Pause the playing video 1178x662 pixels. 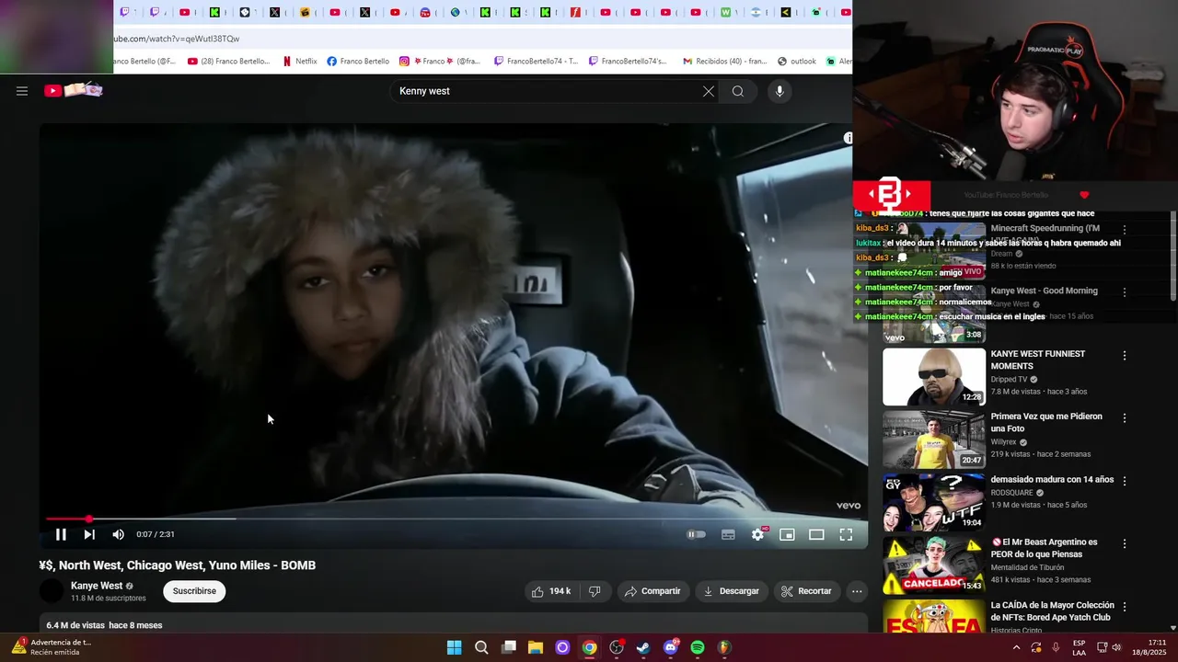pyautogui.click(x=61, y=534)
